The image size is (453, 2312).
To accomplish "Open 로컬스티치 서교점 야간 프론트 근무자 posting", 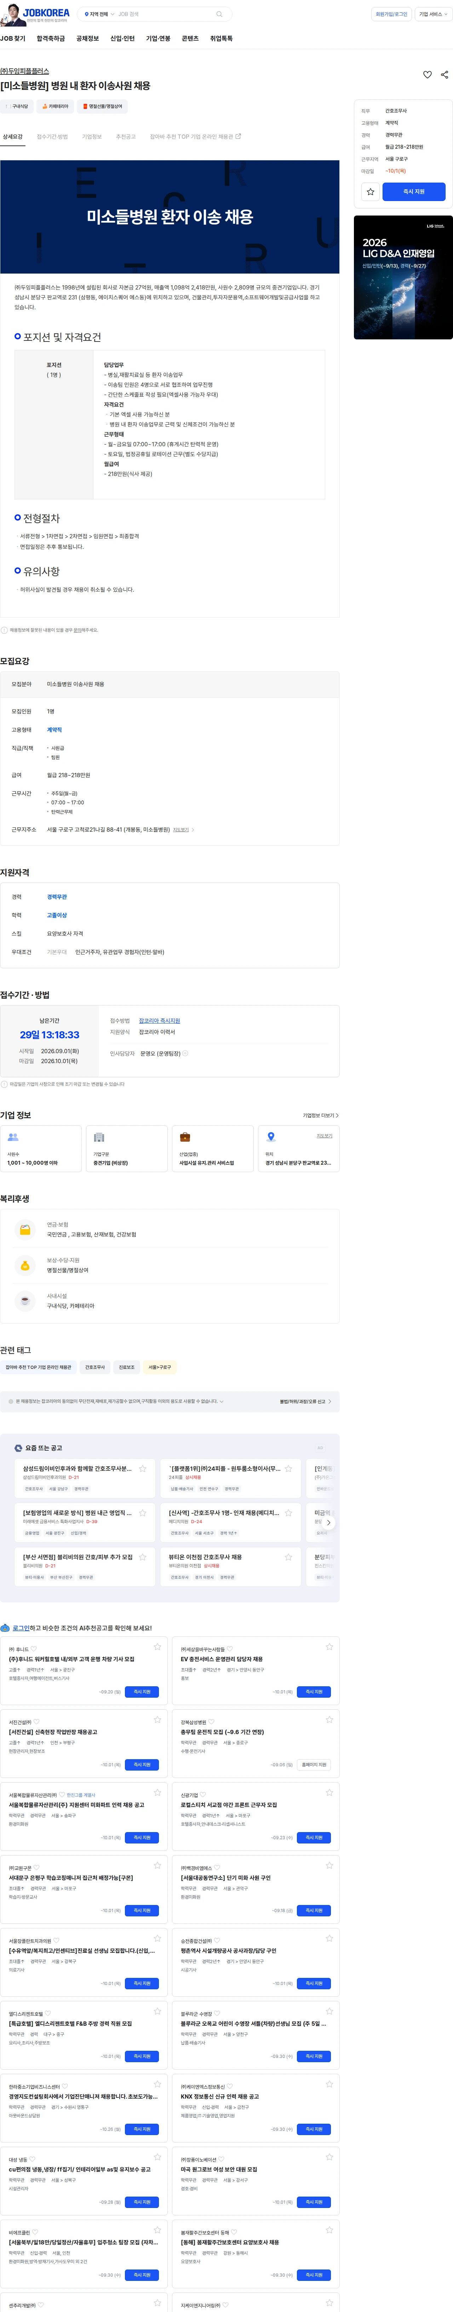I will click(229, 1805).
